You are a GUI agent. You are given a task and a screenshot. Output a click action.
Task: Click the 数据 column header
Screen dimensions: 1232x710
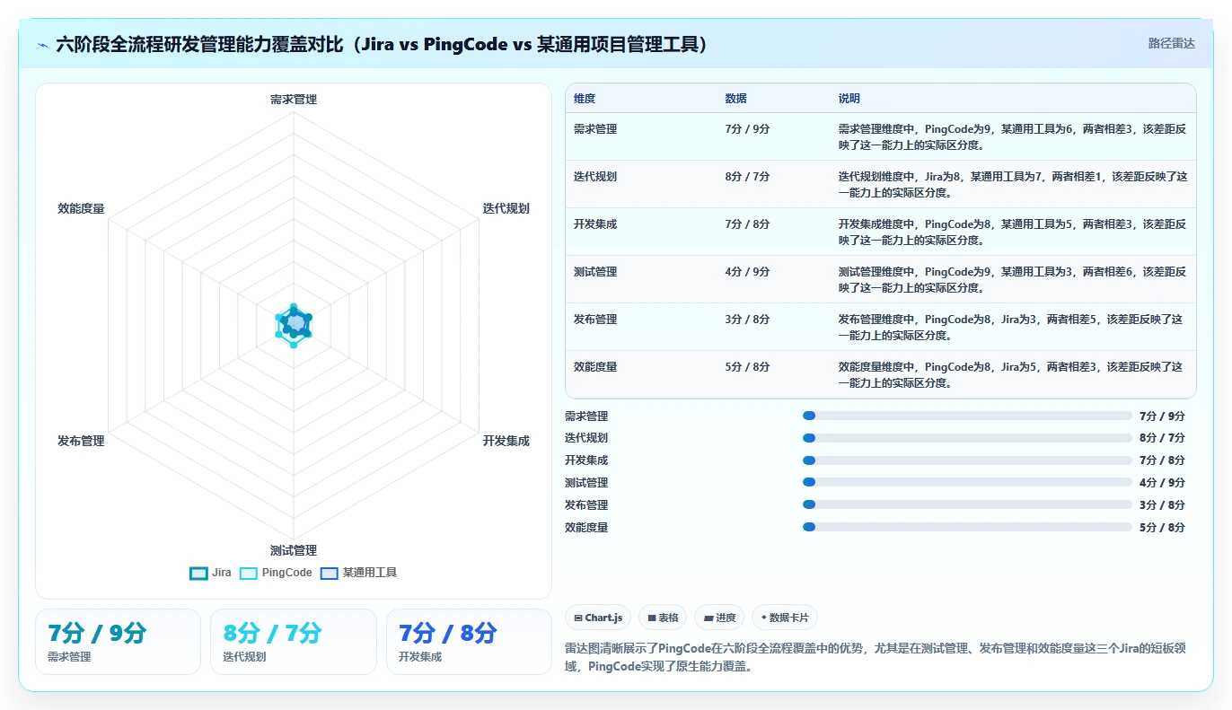[x=735, y=99]
